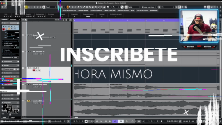Open the 1/4 quantize preset dropdown
This screenshot has height=125, width=222.
point(168,7)
